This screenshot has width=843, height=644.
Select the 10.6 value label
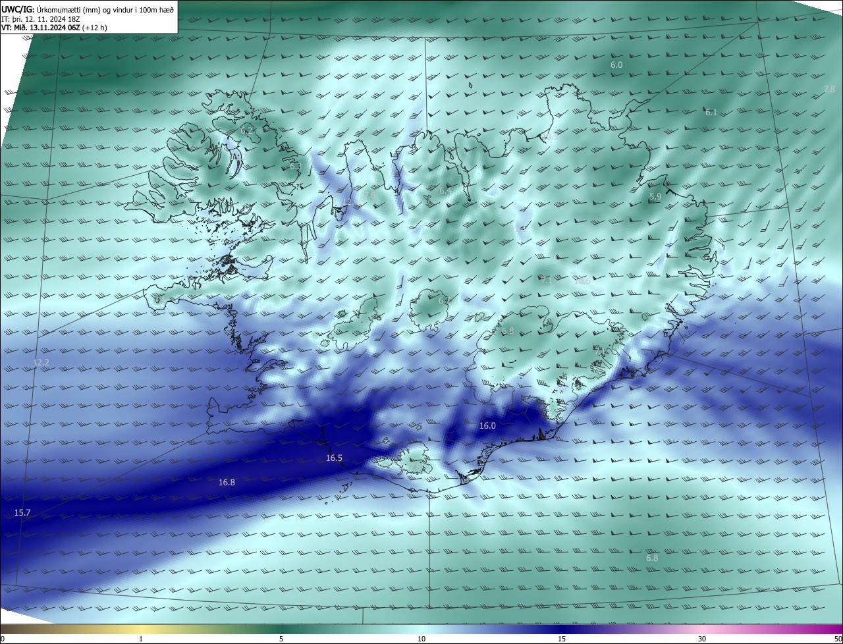pyautogui.click(x=583, y=281)
